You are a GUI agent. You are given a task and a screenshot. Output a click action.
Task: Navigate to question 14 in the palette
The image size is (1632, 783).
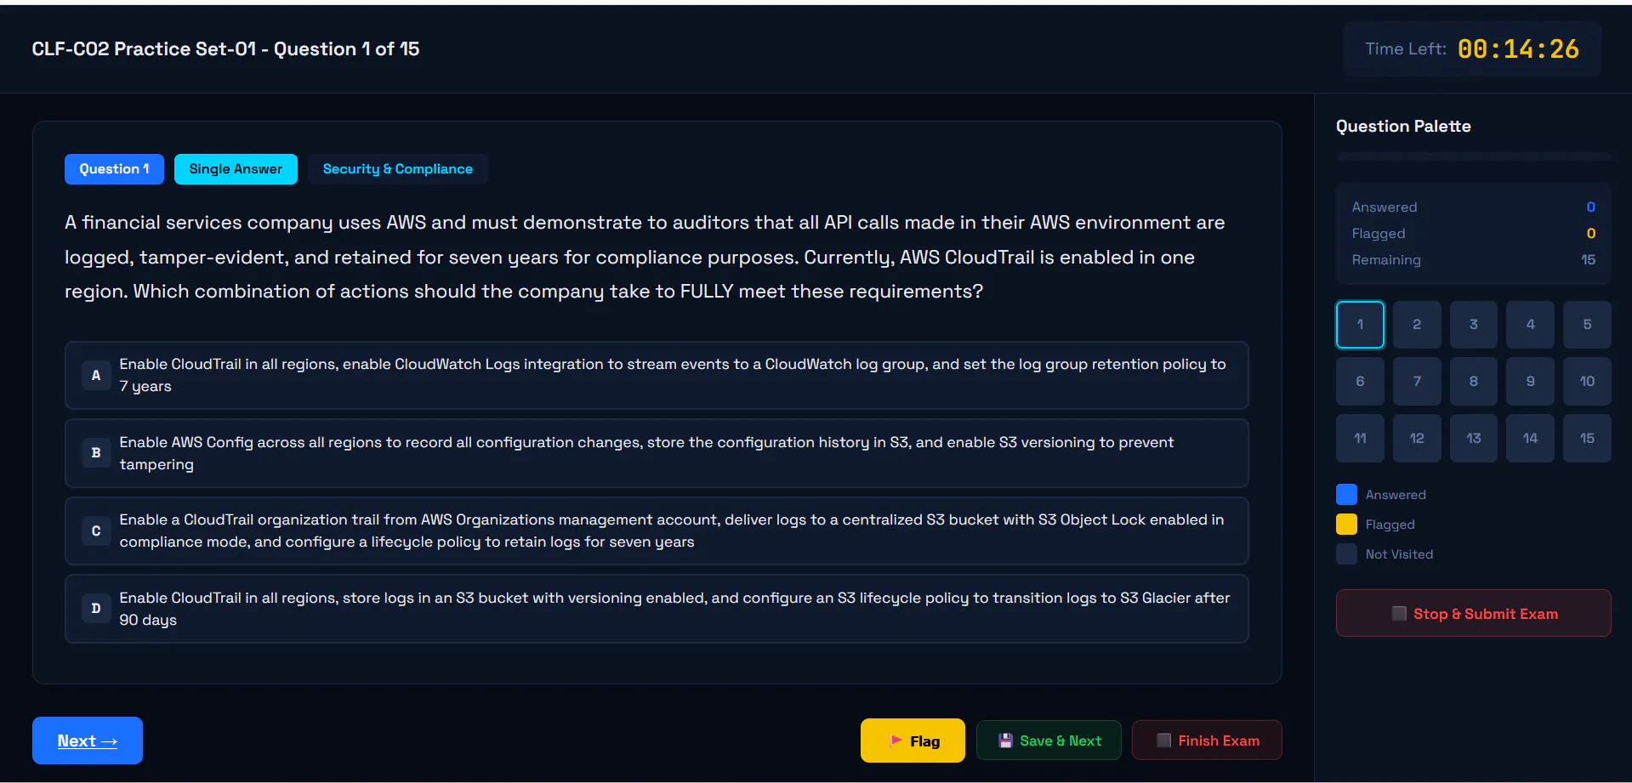[1530, 439]
